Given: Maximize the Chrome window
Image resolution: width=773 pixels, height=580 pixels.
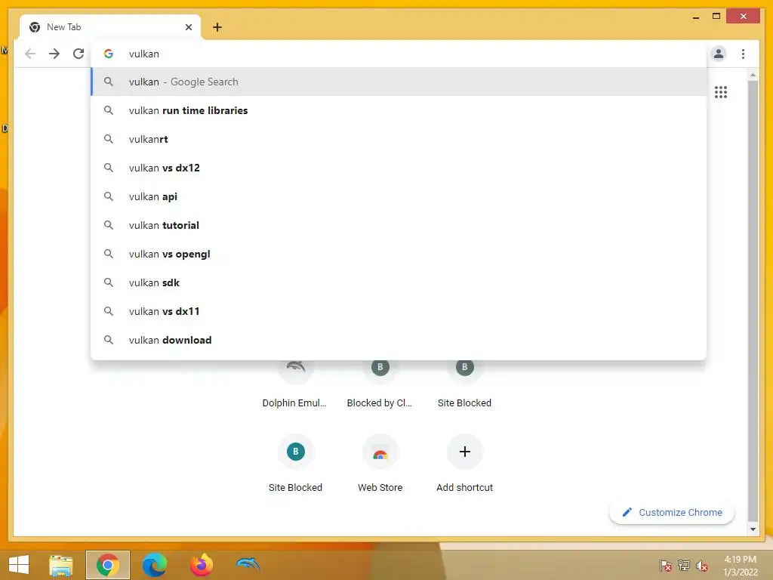Looking at the screenshot, I should [716, 17].
